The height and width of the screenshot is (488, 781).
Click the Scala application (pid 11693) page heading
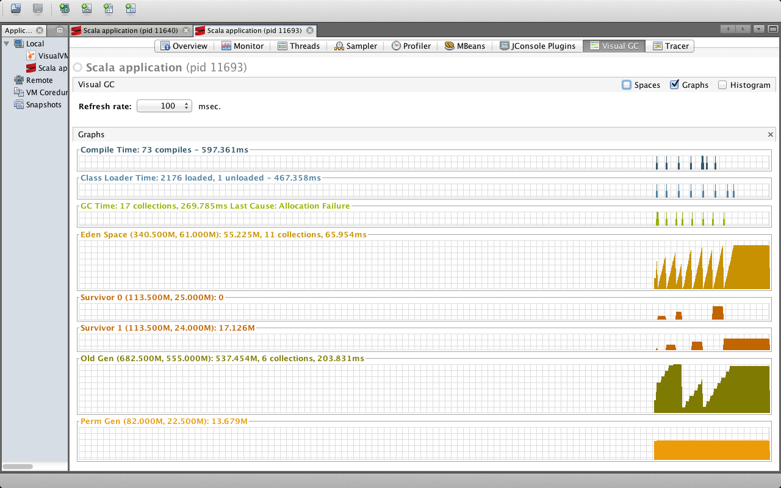click(x=167, y=67)
